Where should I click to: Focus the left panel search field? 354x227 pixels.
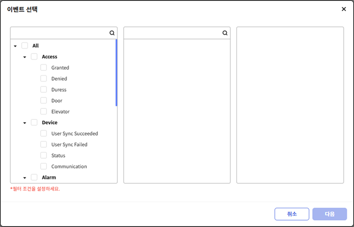pyautogui.click(x=60, y=33)
